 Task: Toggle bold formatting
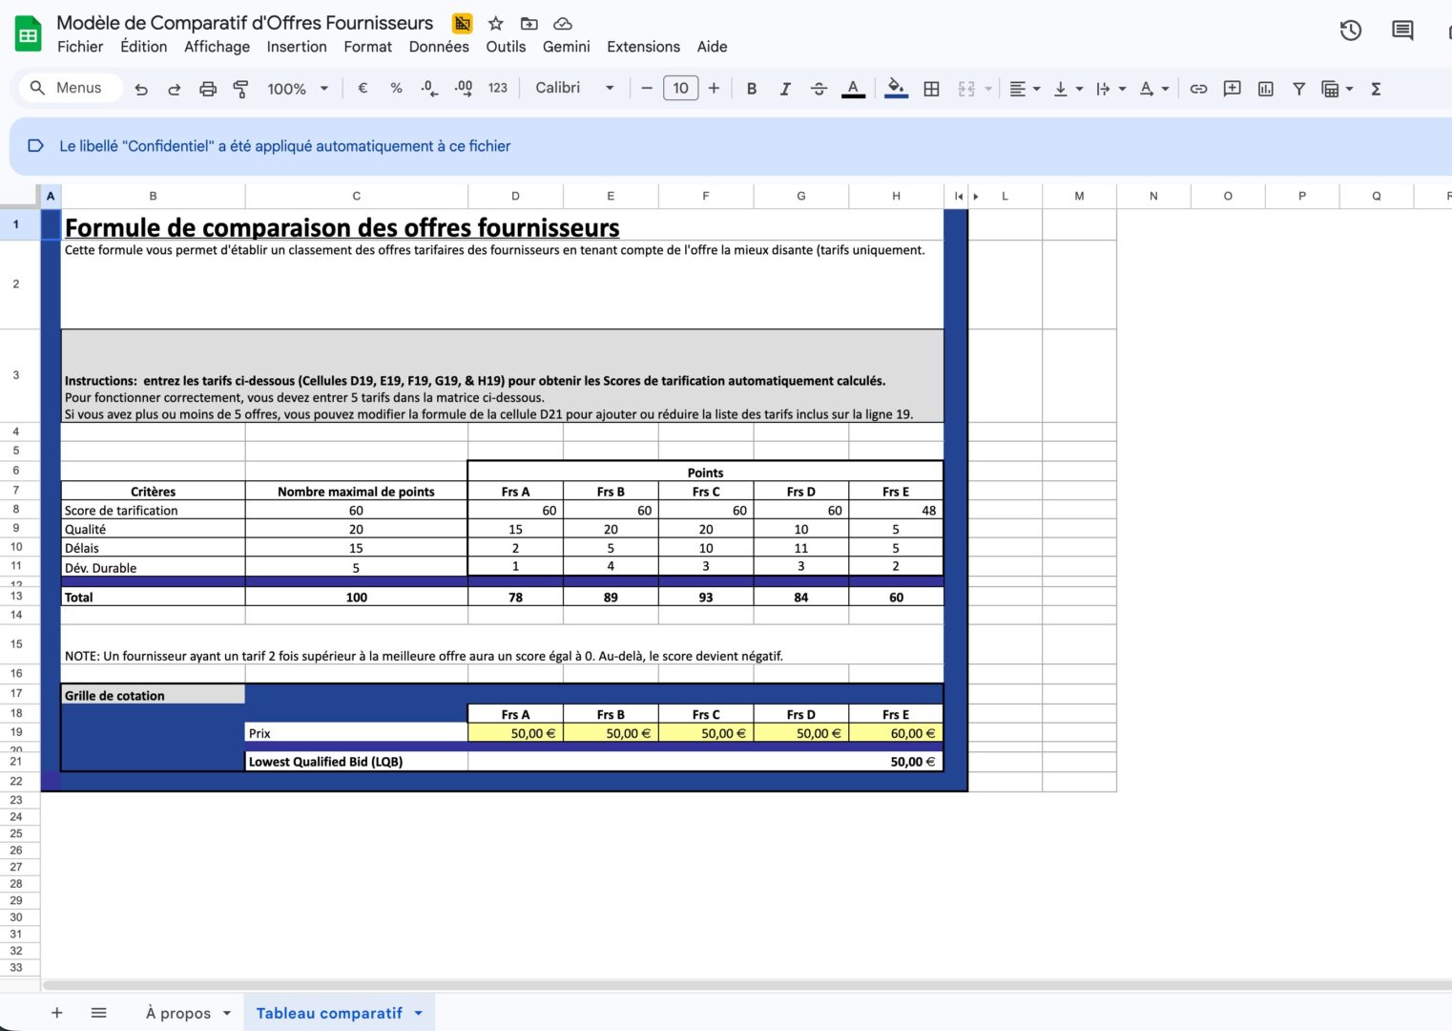tap(752, 89)
